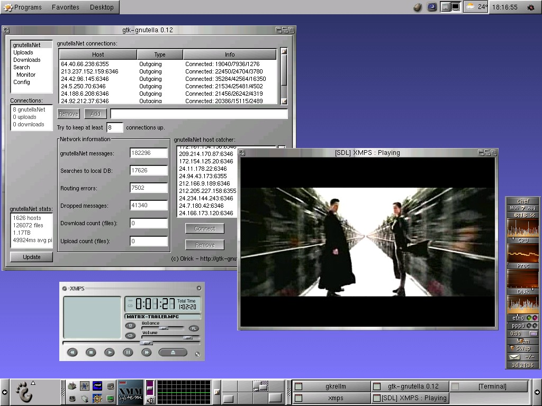Click the keep connections up number field
The width and height of the screenshot is (542, 406).
click(x=115, y=127)
